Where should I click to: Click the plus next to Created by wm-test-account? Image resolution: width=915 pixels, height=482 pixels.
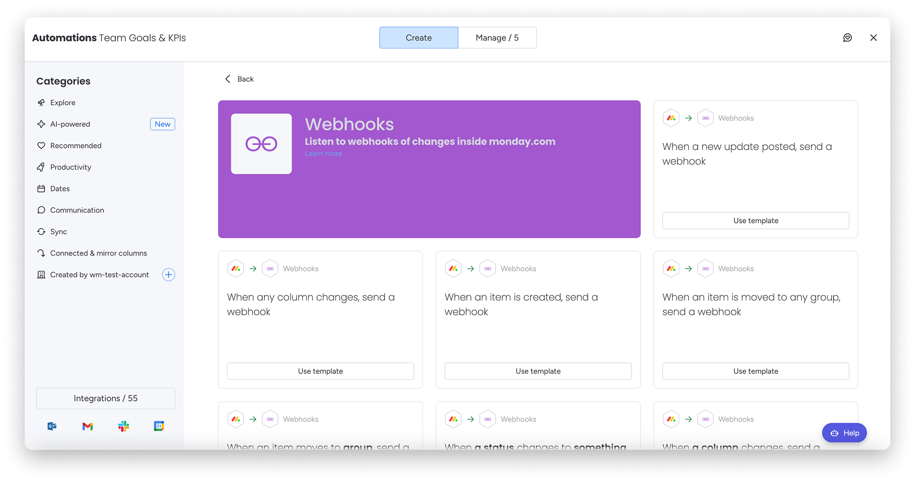click(x=169, y=274)
